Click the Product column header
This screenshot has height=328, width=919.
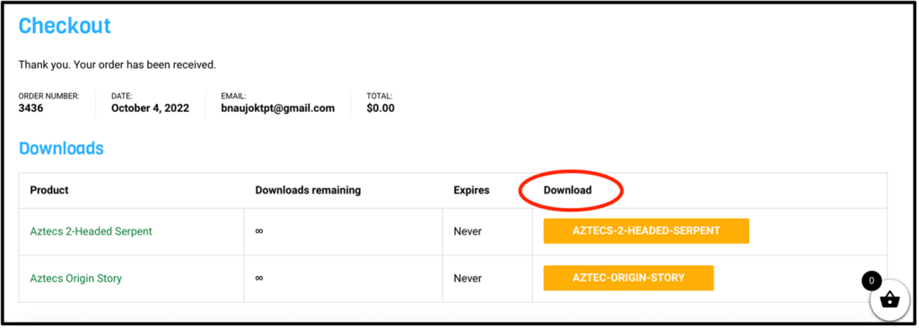tap(49, 190)
